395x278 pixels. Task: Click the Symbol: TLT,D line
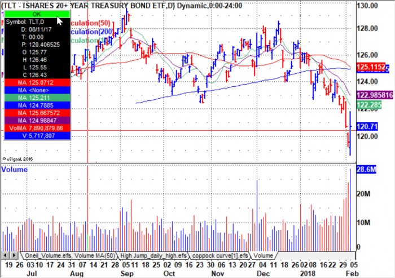pyautogui.click(x=25, y=22)
